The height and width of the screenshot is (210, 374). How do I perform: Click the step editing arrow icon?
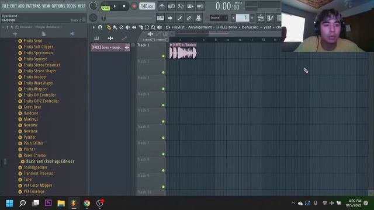(170, 18)
